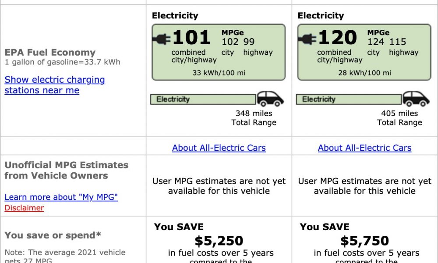The width and height of the screenshot is (438, 263).
Task: Click the plug icon beside 120 MPGe
Action: coord(307,39)
